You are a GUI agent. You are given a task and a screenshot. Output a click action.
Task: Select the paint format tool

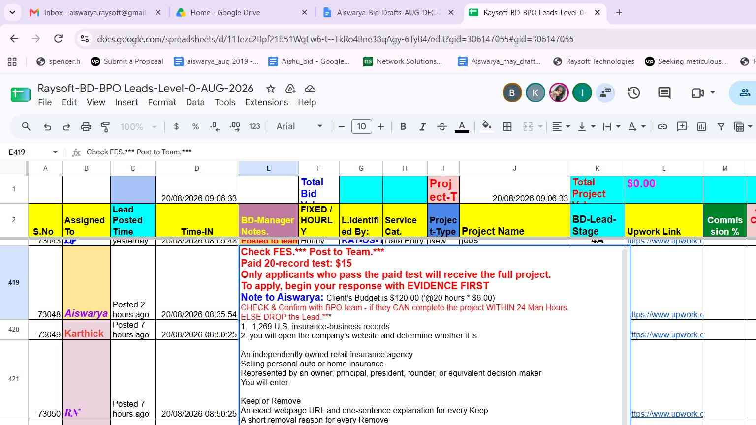coord(105,127)
